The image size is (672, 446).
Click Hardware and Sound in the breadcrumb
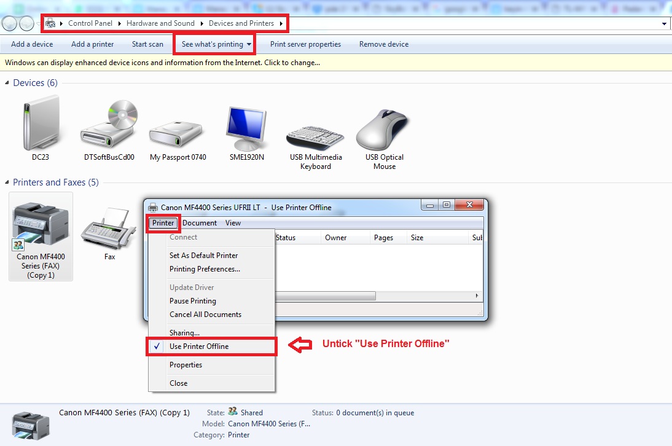(160, 23)
